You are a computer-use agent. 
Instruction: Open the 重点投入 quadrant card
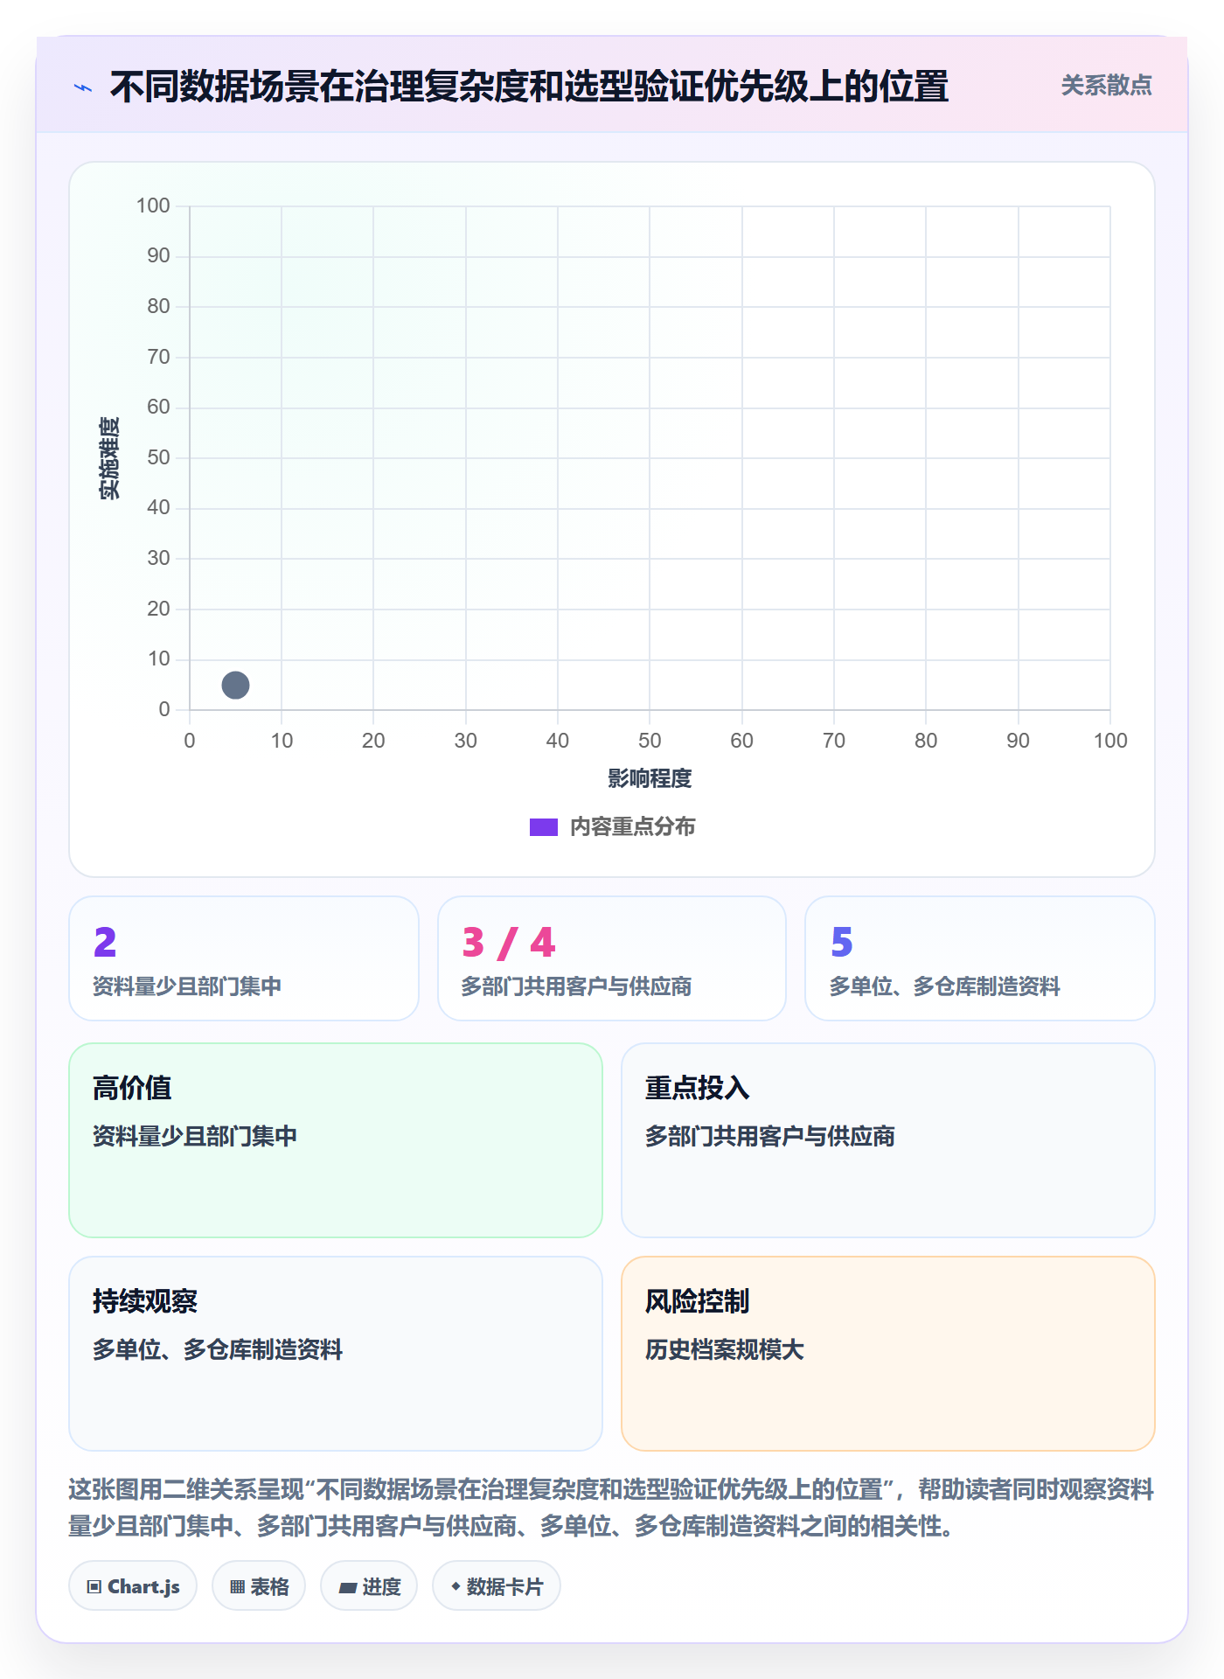888,1140
